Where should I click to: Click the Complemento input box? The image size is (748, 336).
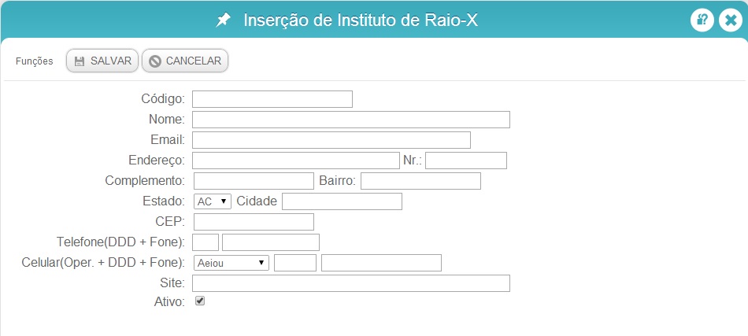click(x=254, y=181)
